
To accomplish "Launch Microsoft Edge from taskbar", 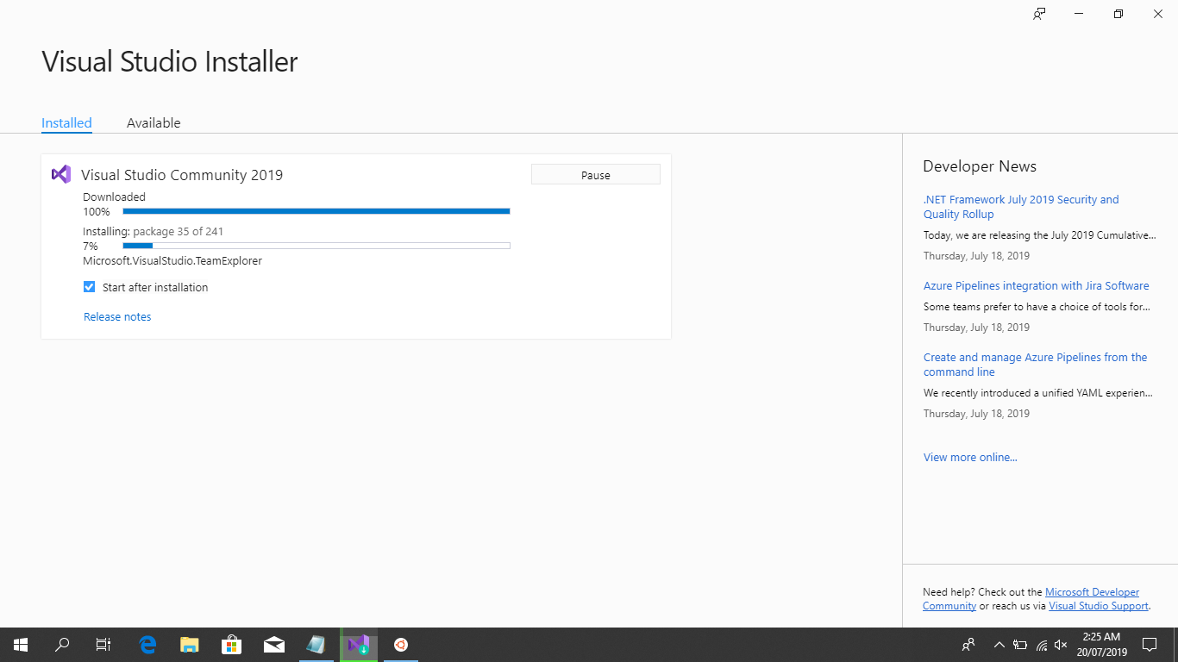I will click(147, 645).
